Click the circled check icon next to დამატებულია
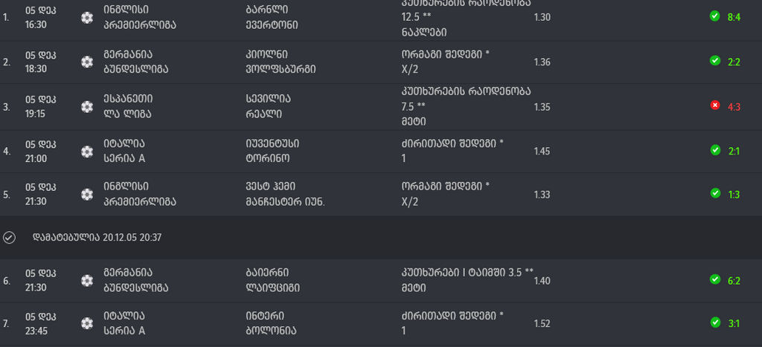Viewport: 762px width, 347px height. pos(10,238)
